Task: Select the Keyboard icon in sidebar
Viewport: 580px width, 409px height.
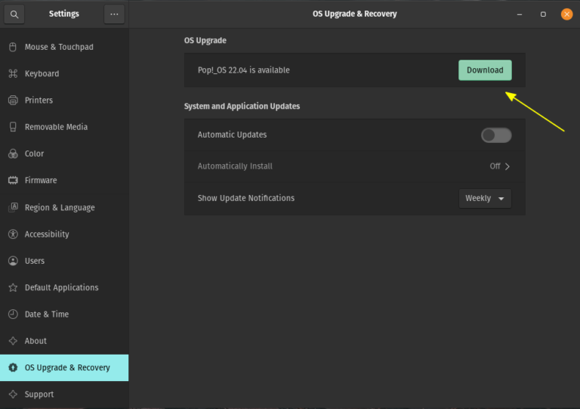Action: tap(13, 73)
